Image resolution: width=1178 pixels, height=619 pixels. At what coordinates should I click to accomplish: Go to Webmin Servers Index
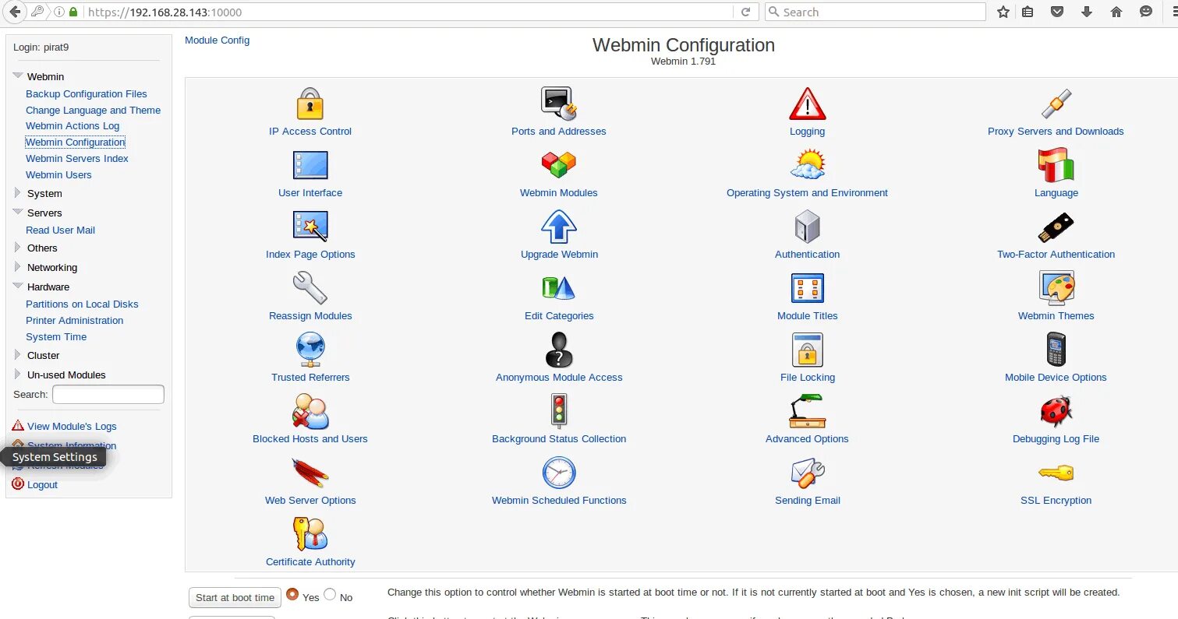tap(77, 158)
